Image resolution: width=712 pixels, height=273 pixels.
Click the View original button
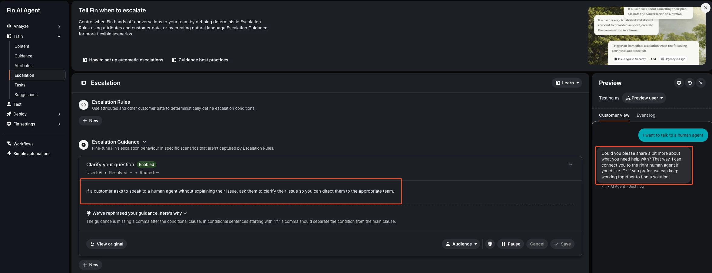pos(107,244)
